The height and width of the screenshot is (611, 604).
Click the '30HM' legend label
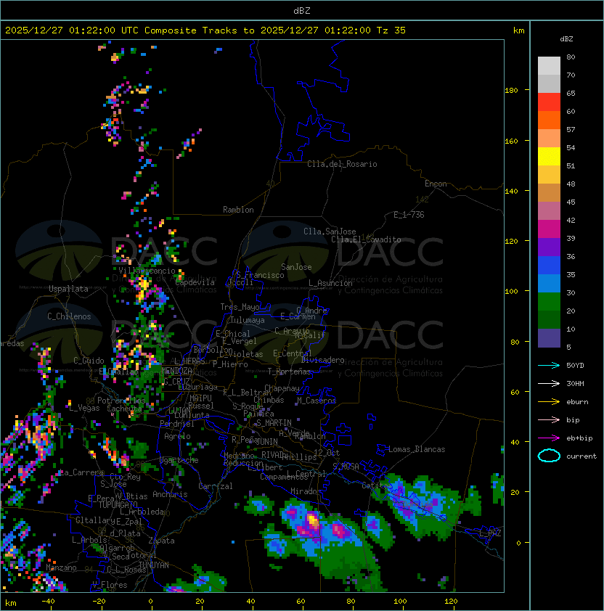[x=575, y=383]
